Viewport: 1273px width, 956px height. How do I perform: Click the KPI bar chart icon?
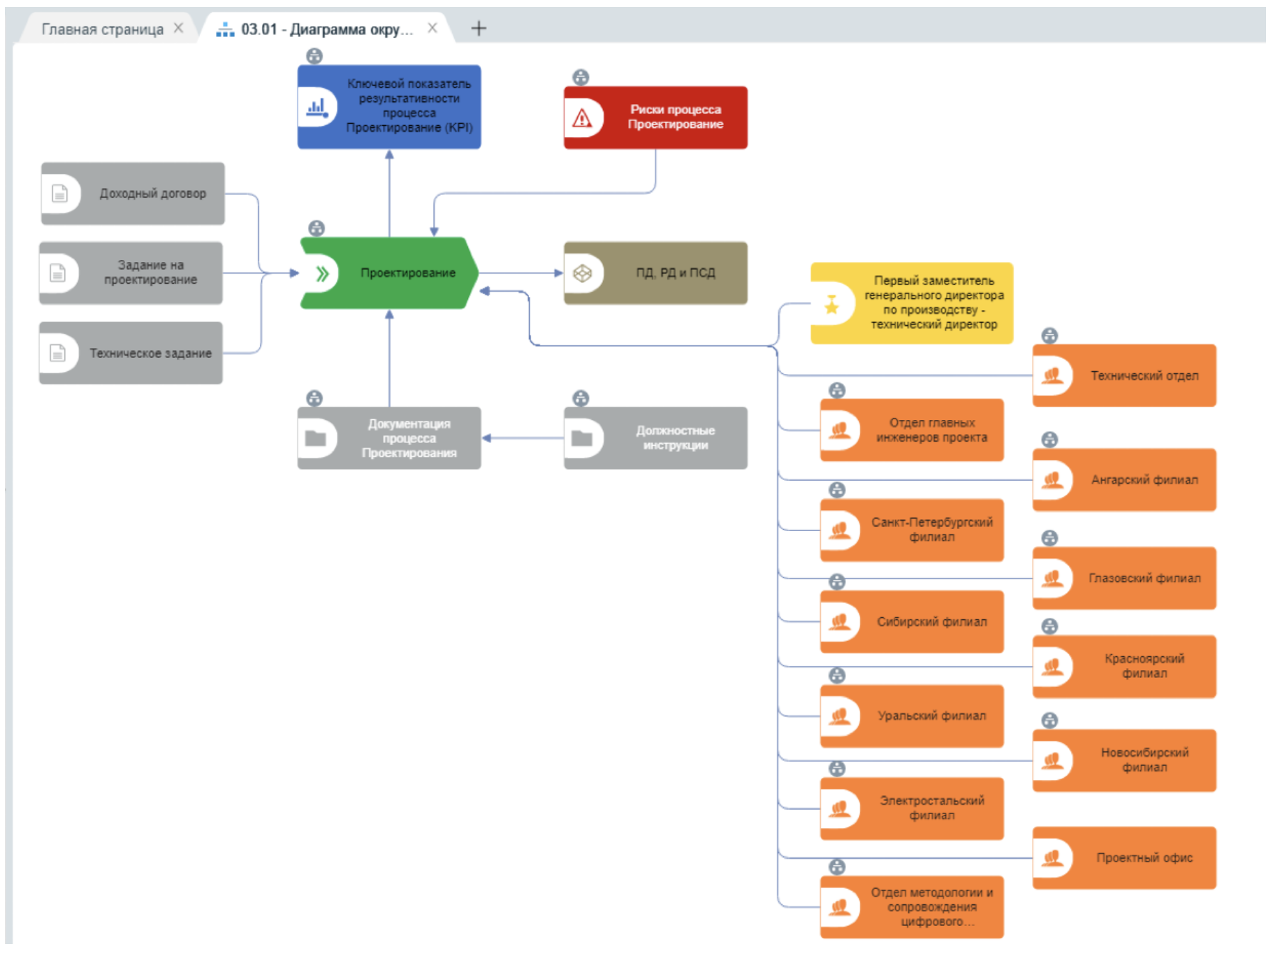(x=317, y=107)
